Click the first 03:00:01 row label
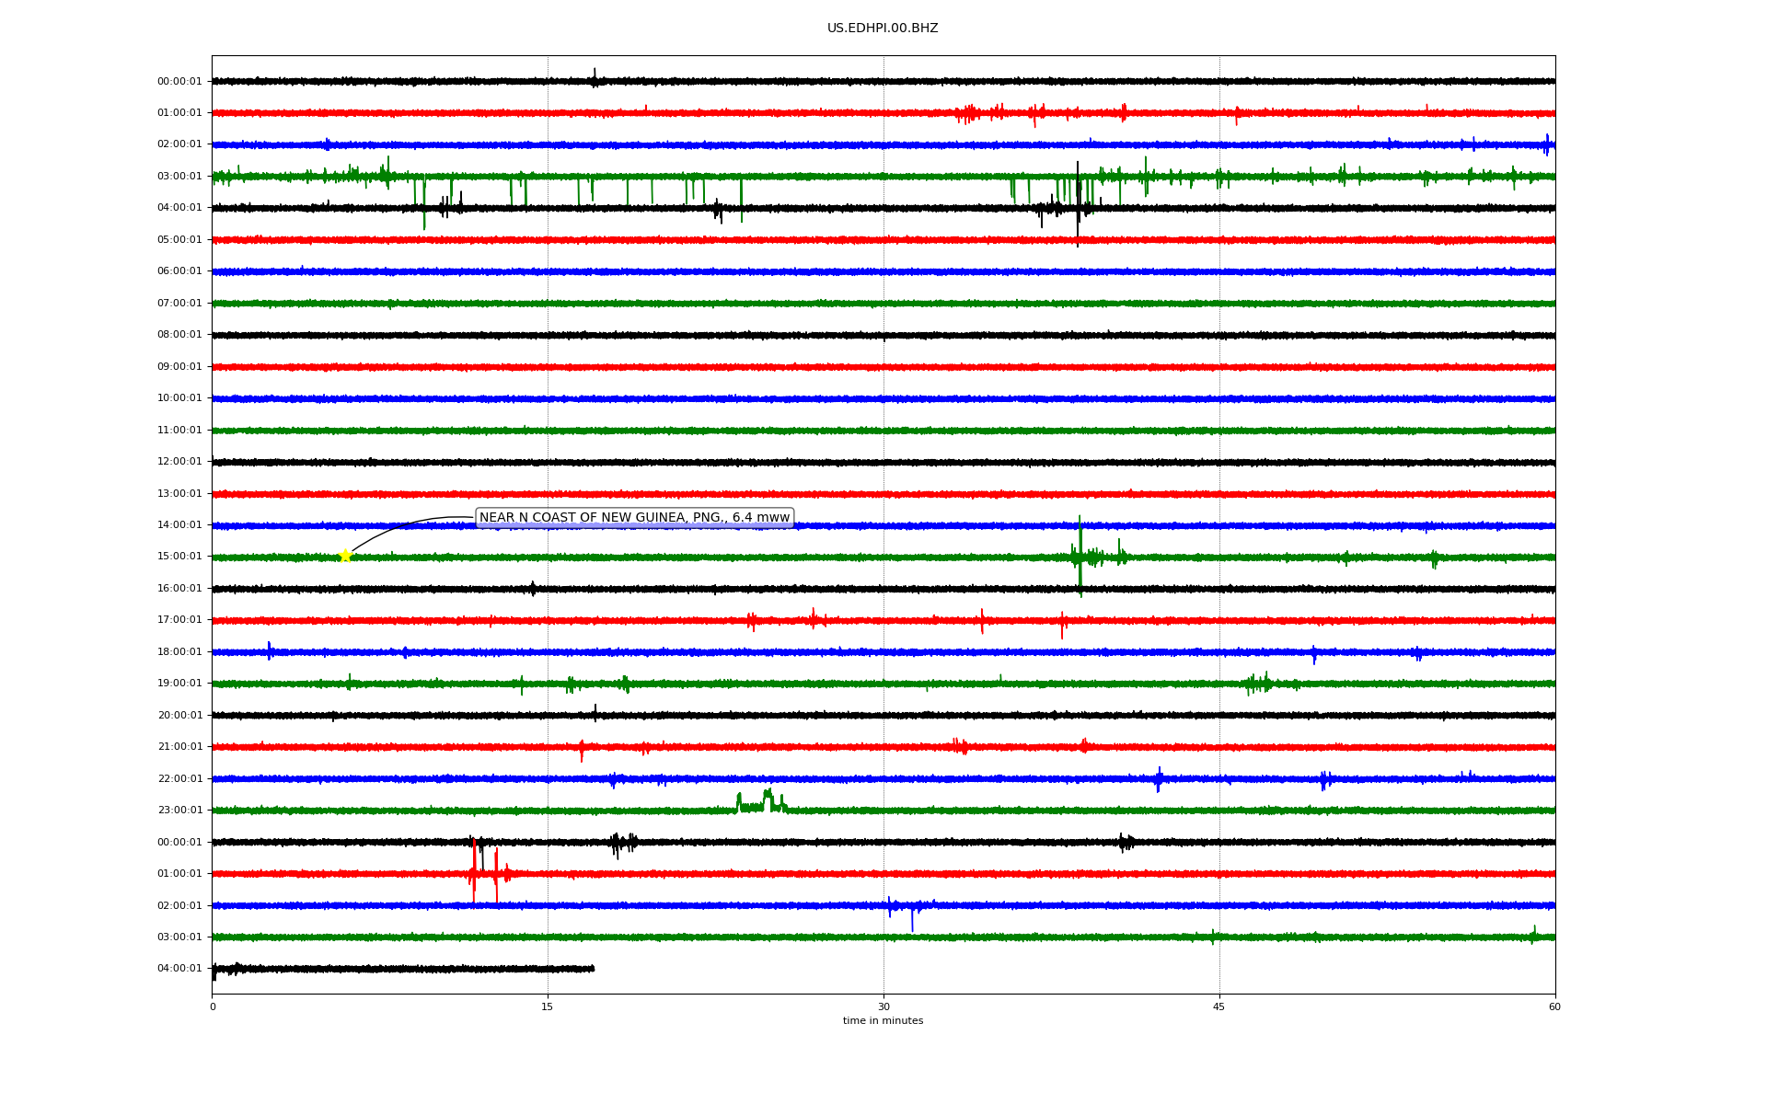1767x1104 pixels. [179, 177]
